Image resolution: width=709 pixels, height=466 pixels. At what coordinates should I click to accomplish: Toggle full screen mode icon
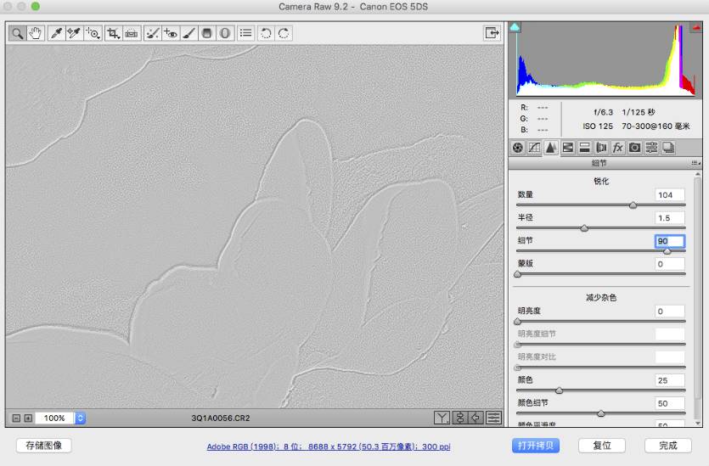coord(492,33)
